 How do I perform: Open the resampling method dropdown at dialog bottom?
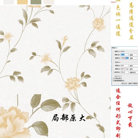pos(130,83)
